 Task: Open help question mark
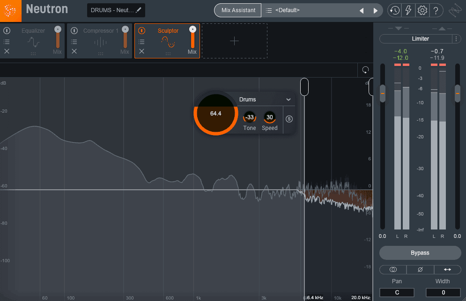coord(436,11)
